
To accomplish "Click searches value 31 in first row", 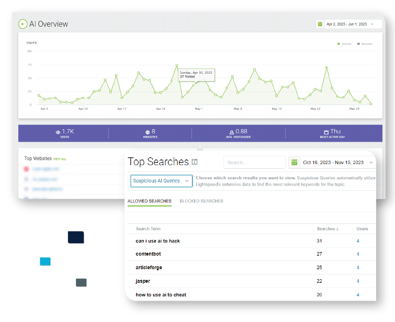I will tap(319, 241).
